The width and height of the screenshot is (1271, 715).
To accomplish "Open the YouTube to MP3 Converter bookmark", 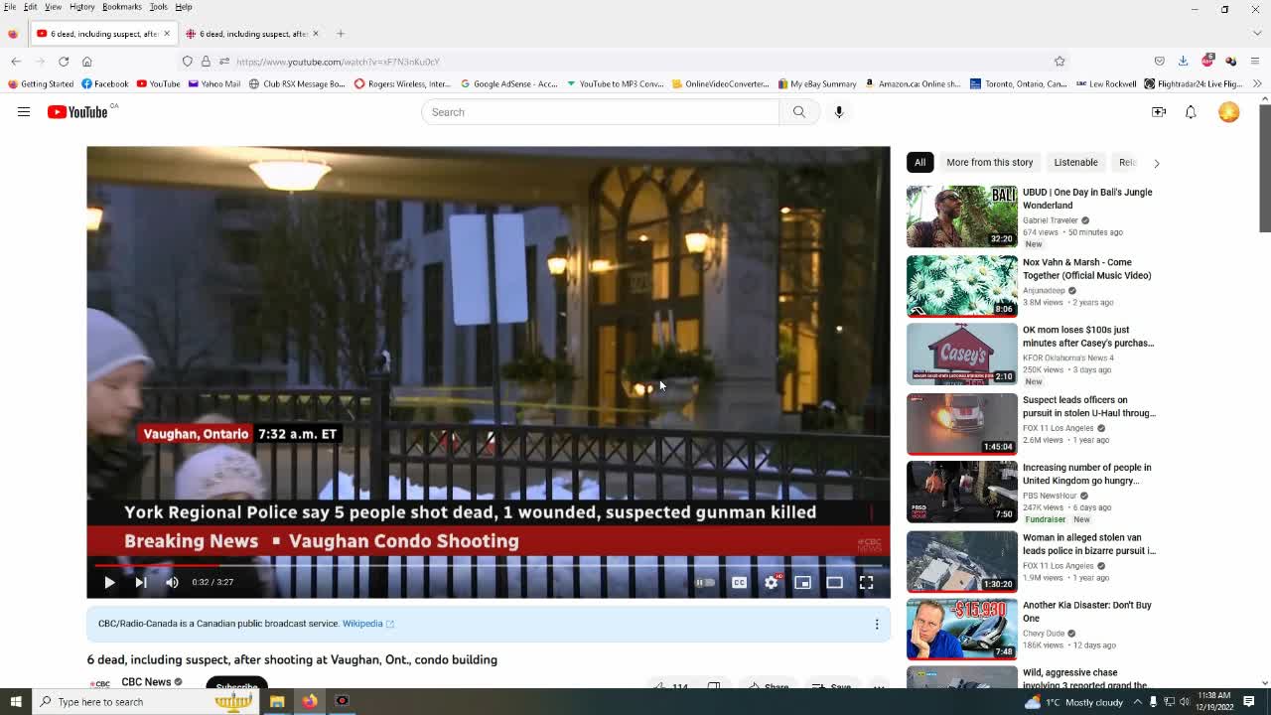I will click(615, 83).
